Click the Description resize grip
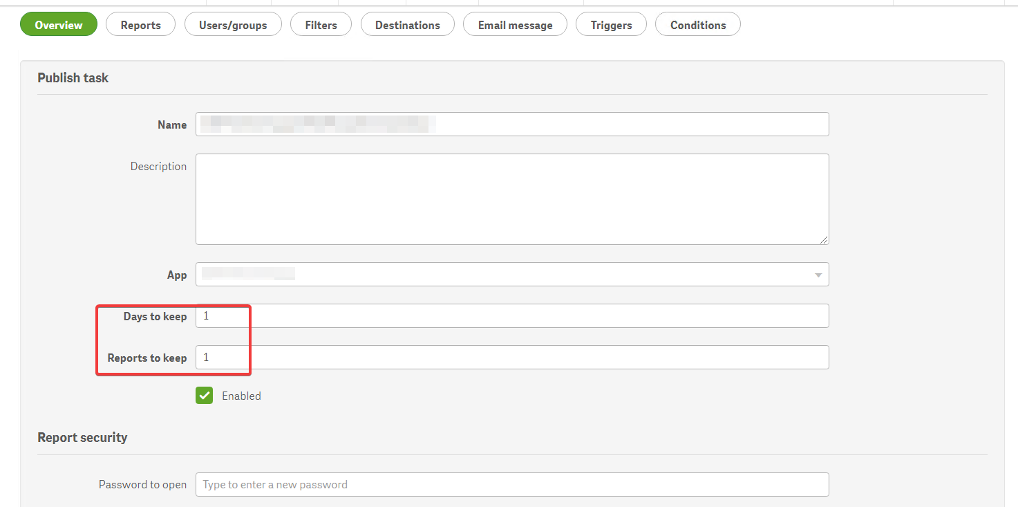Image resolution: width=1018 pixels, height=507 pixels. 825,240
